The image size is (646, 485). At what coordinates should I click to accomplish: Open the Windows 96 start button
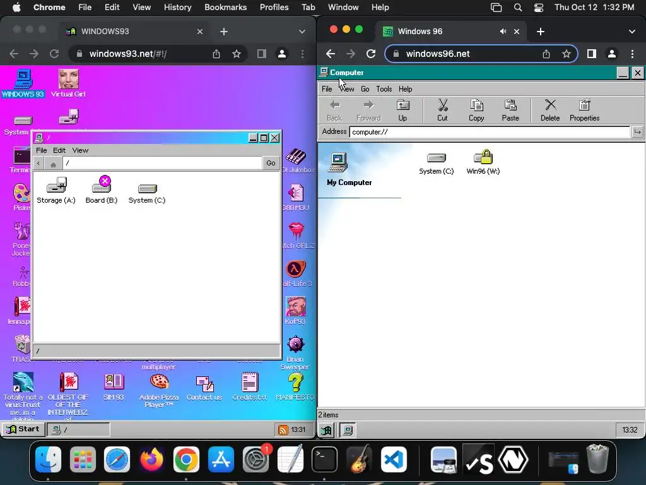coord(326,429)
